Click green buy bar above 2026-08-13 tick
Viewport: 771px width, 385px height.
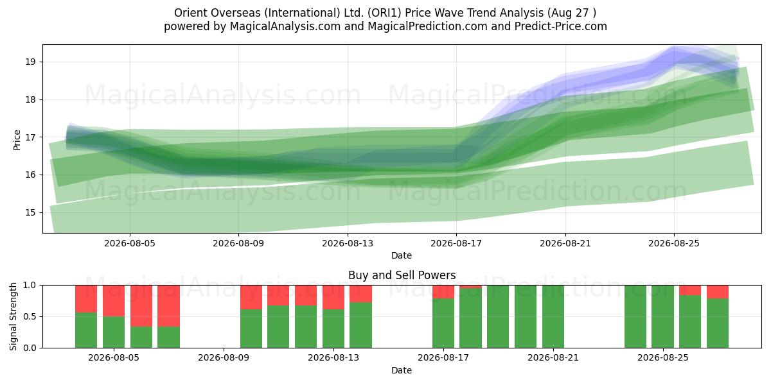pyautogui.click(x=333, y=329)
